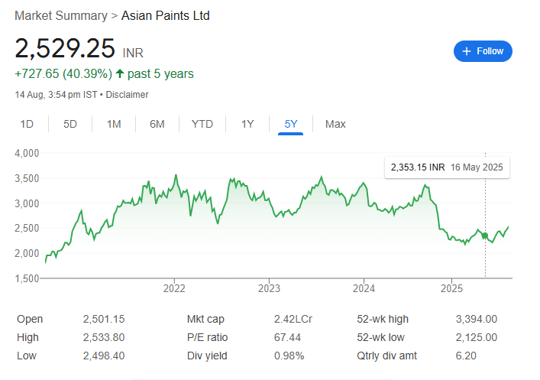Click the Mkt cap value 2.42LCr
Viewport: 540px width, 380px height.
click(x=293, y=319)
